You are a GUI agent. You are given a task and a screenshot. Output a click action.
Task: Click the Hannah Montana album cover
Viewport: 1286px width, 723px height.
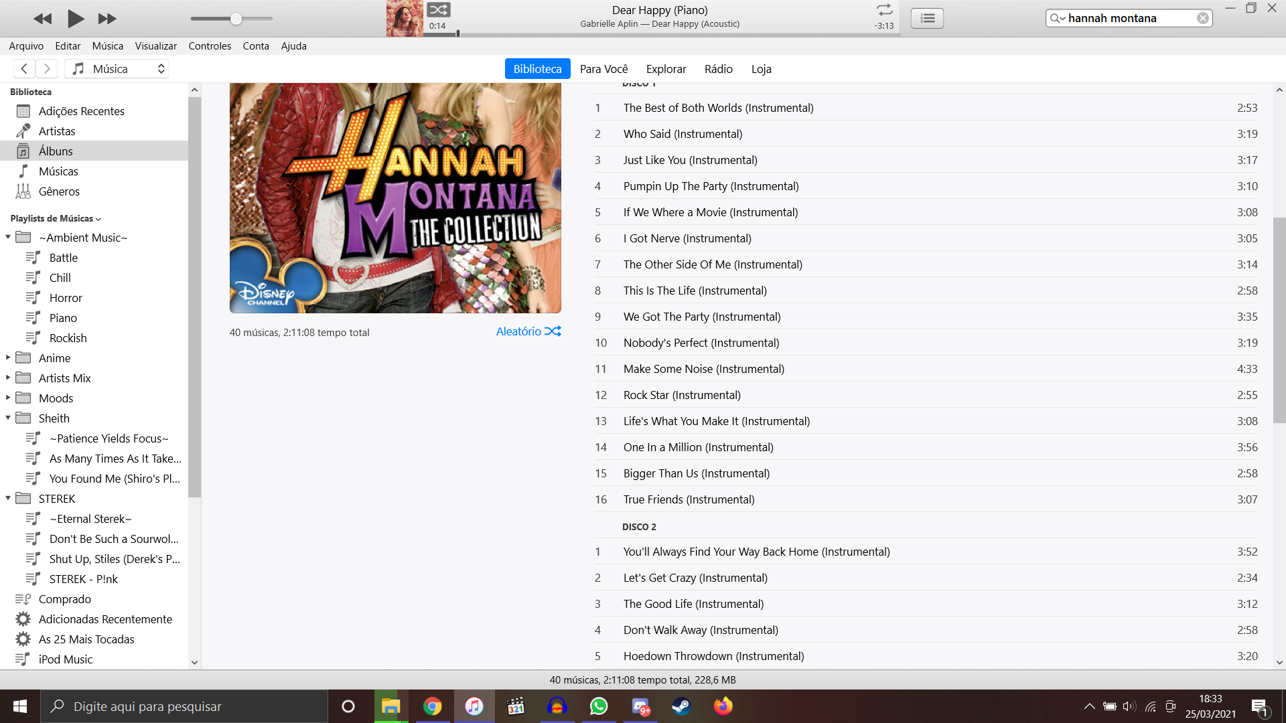[395, 198]
